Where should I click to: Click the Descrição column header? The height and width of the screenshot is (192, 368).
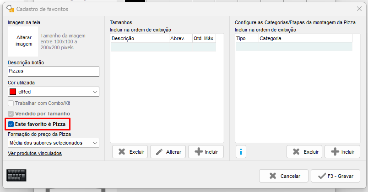pyautogui.click(x=140, y=39)
